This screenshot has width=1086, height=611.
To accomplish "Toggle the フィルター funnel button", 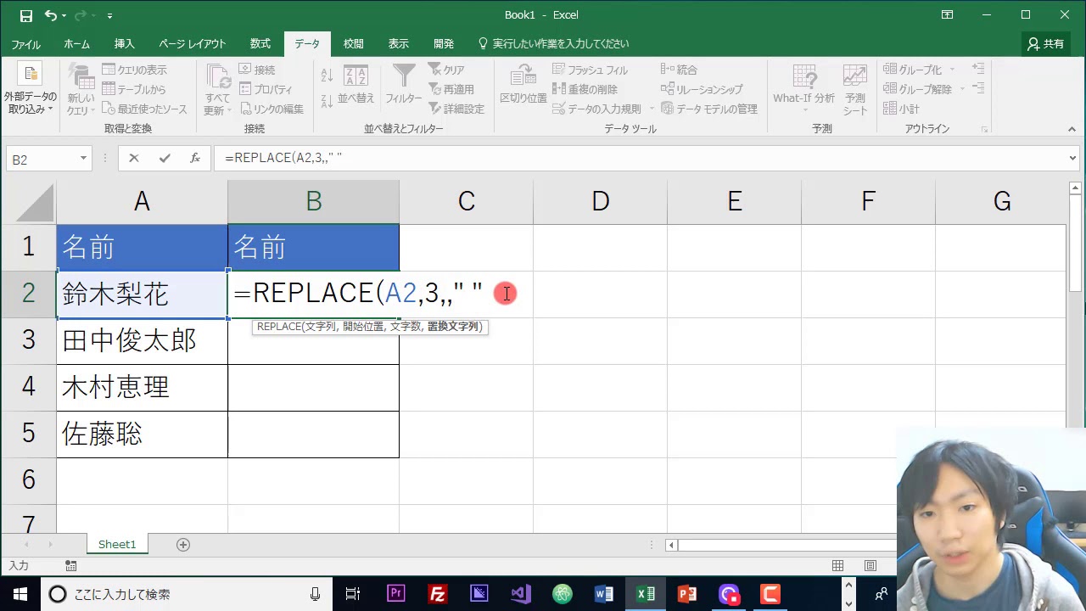I will pyautogui.click(x=404, y=85).
